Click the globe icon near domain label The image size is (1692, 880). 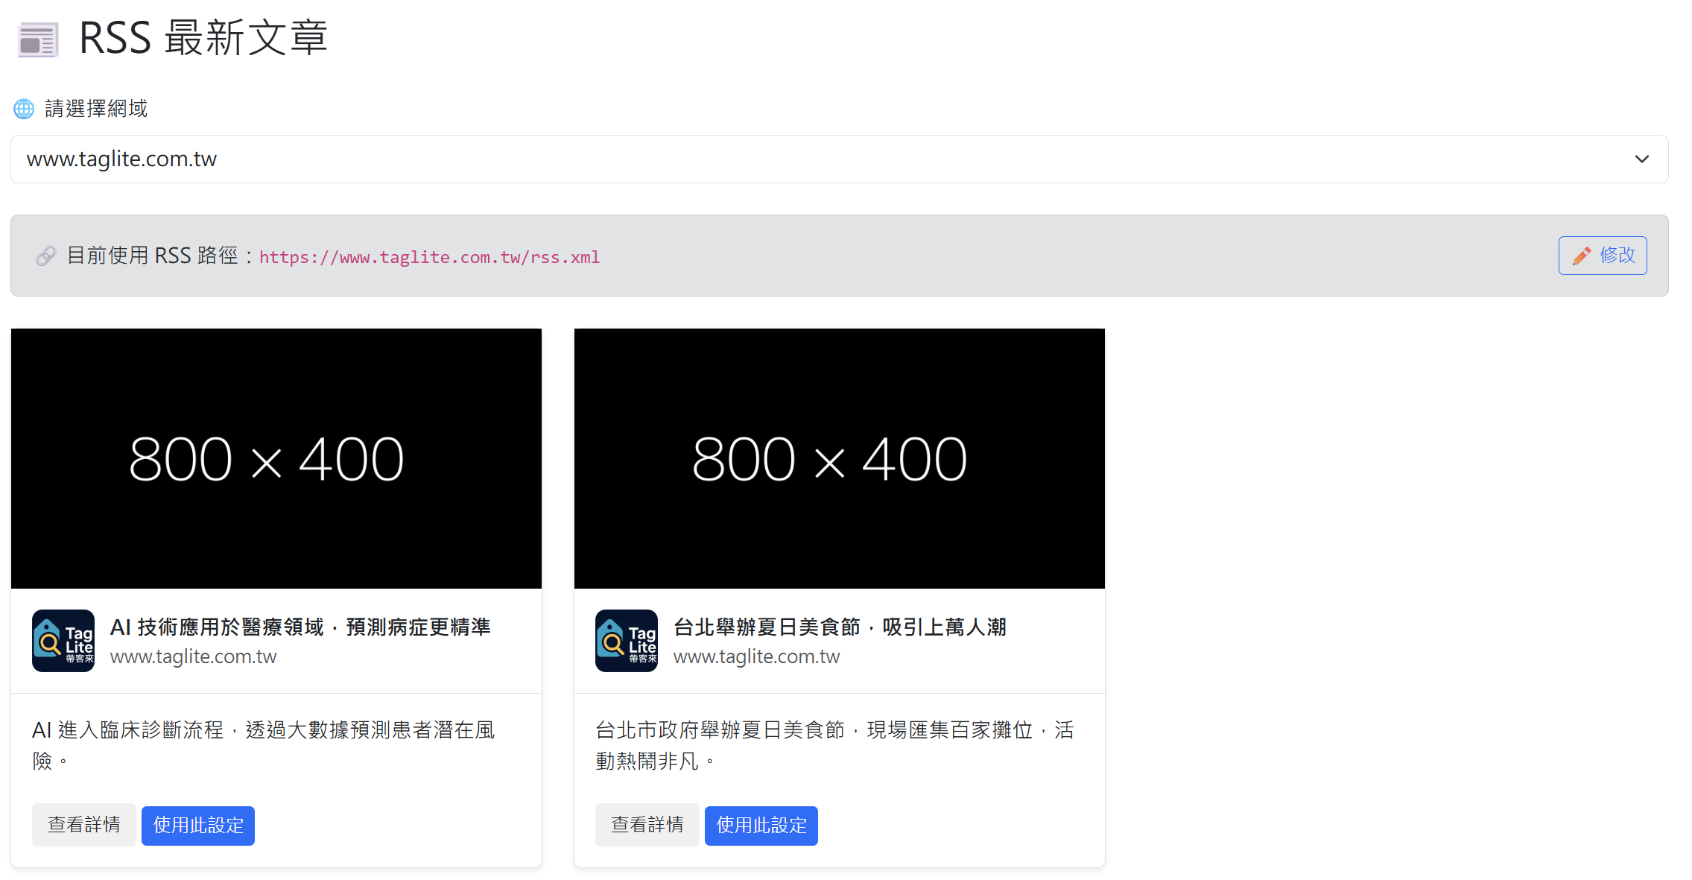(x=24, y=109)
